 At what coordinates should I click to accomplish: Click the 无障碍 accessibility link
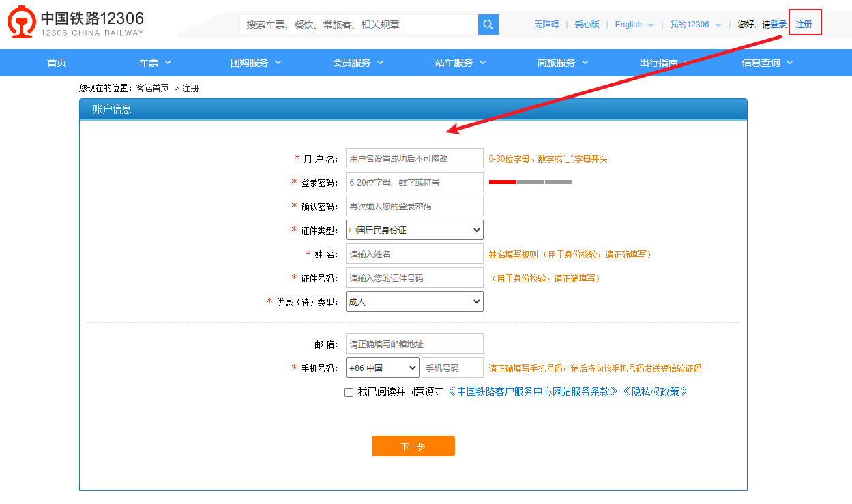coord(546,25)
